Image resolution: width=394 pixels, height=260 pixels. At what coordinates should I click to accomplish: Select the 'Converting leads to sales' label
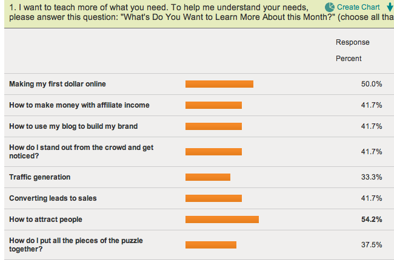point(53,198)
